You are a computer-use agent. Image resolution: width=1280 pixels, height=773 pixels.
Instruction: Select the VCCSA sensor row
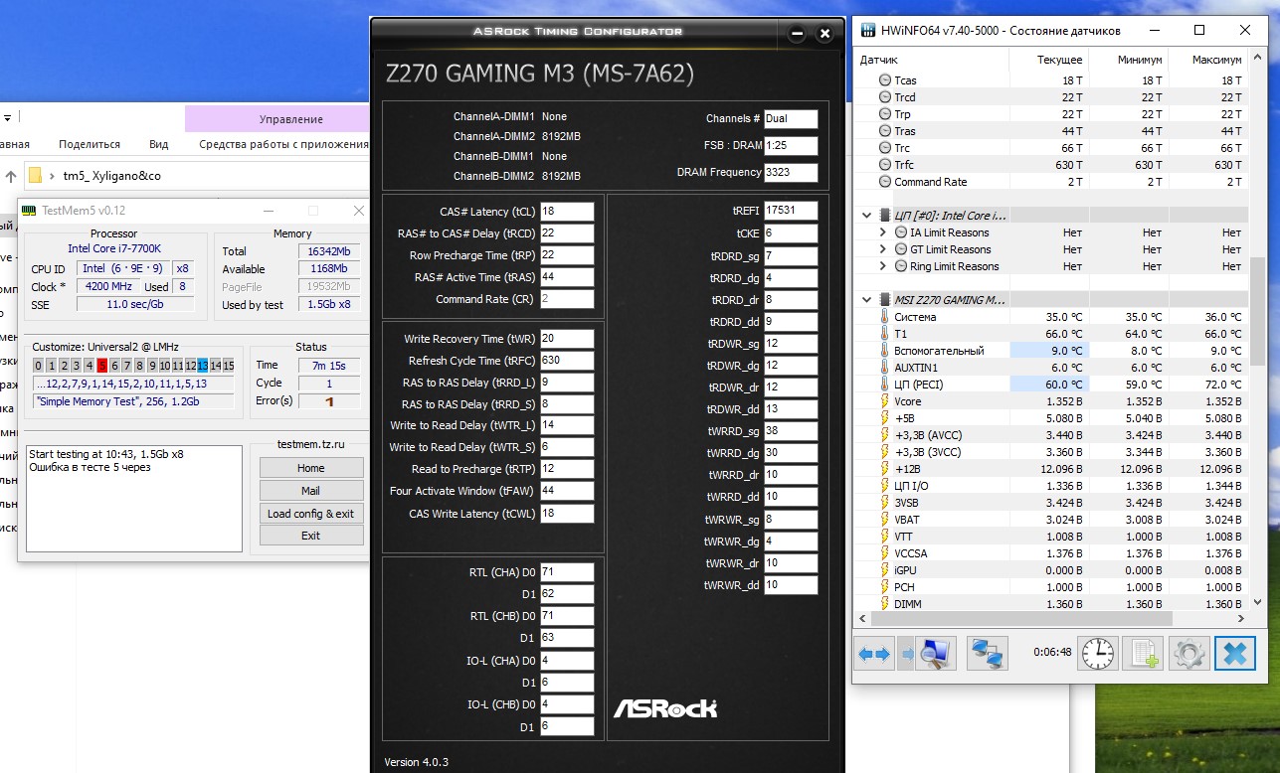point(1051,553)
